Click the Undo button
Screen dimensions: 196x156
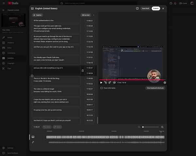(x=47, y=127)
